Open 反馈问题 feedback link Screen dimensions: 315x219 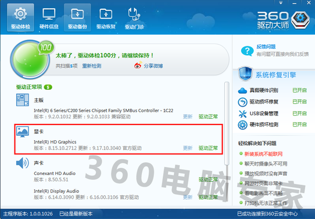tap(266, 47)
